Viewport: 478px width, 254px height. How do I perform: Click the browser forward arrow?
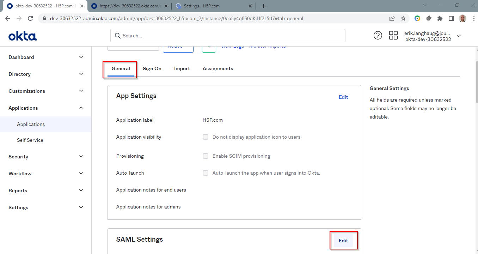19,18
